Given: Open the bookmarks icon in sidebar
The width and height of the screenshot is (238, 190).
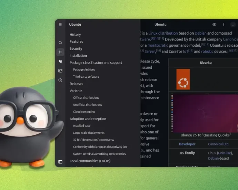Looking at the screenshot, I should tap(60, 71).
